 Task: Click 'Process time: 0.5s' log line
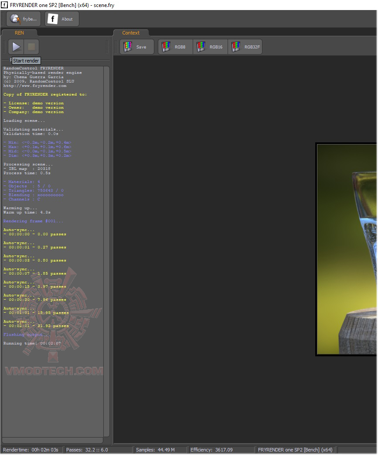27,172
